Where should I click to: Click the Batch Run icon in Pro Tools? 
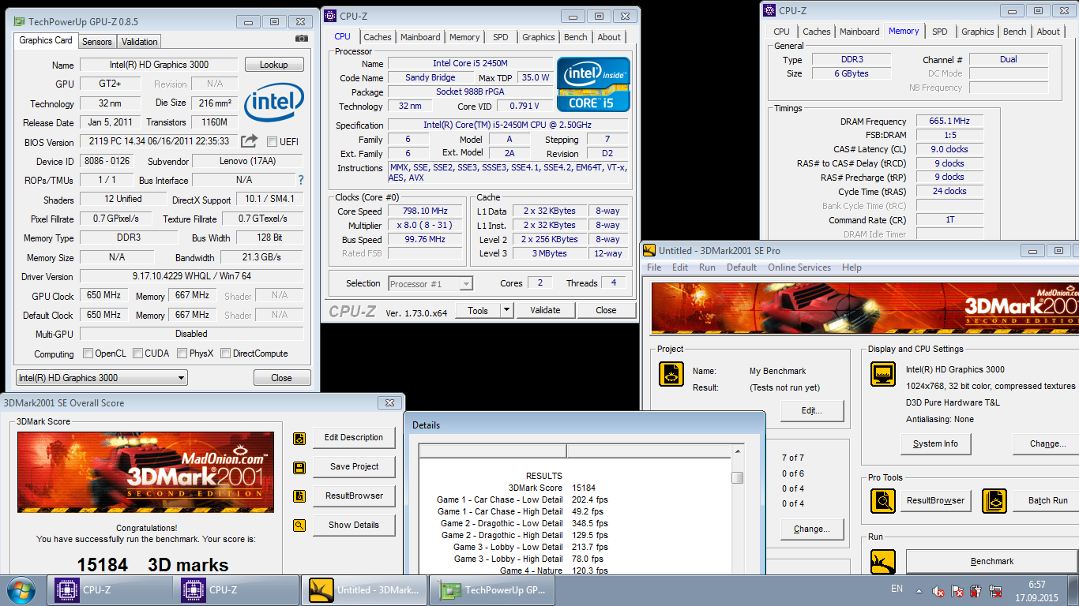(994, 500)
